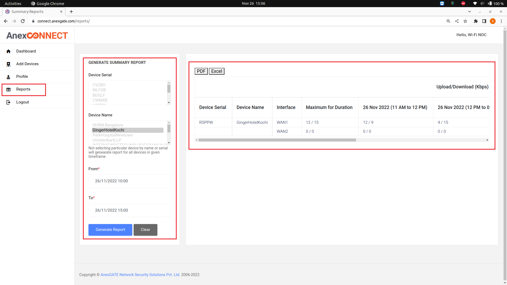This screenshot has width=507, height=285.
Task: Export report to Excel
Action: [x=217, y=71]
